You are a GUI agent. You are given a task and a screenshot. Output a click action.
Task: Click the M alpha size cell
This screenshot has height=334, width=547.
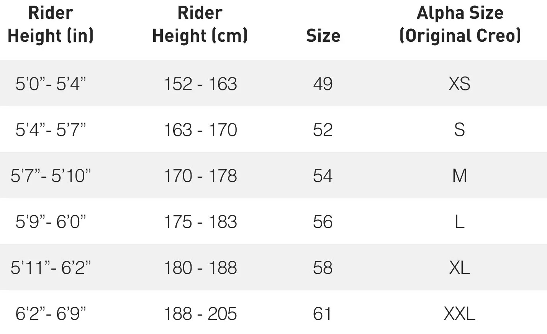pos(459,175)
